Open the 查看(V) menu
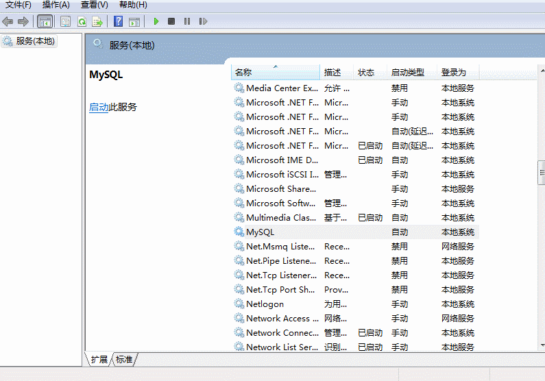Viewport: 545px width, 381px height. (95, 5)
